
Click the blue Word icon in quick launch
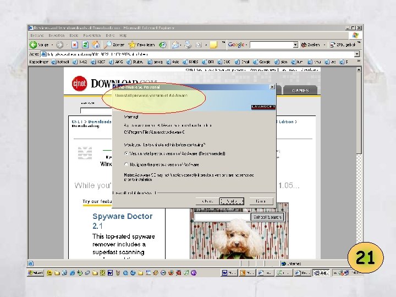coord(110,273)
